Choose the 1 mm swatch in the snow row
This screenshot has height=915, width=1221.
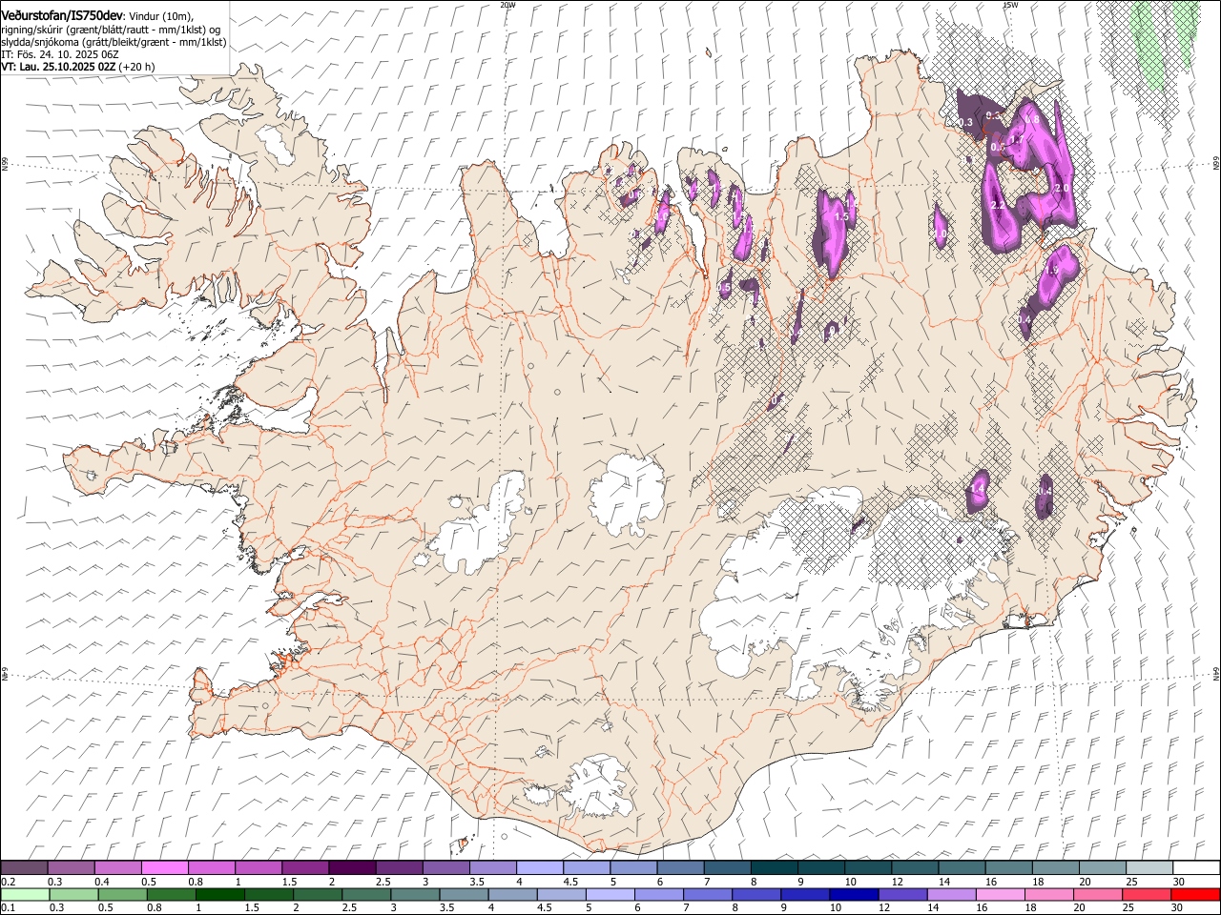pos(258,868)
